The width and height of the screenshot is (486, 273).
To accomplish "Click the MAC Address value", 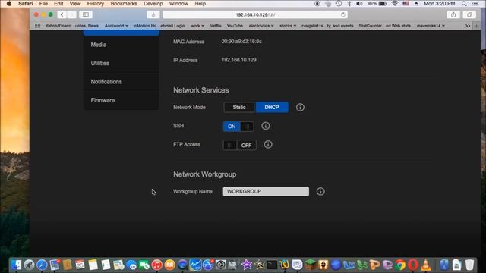I will coord(241,42).
